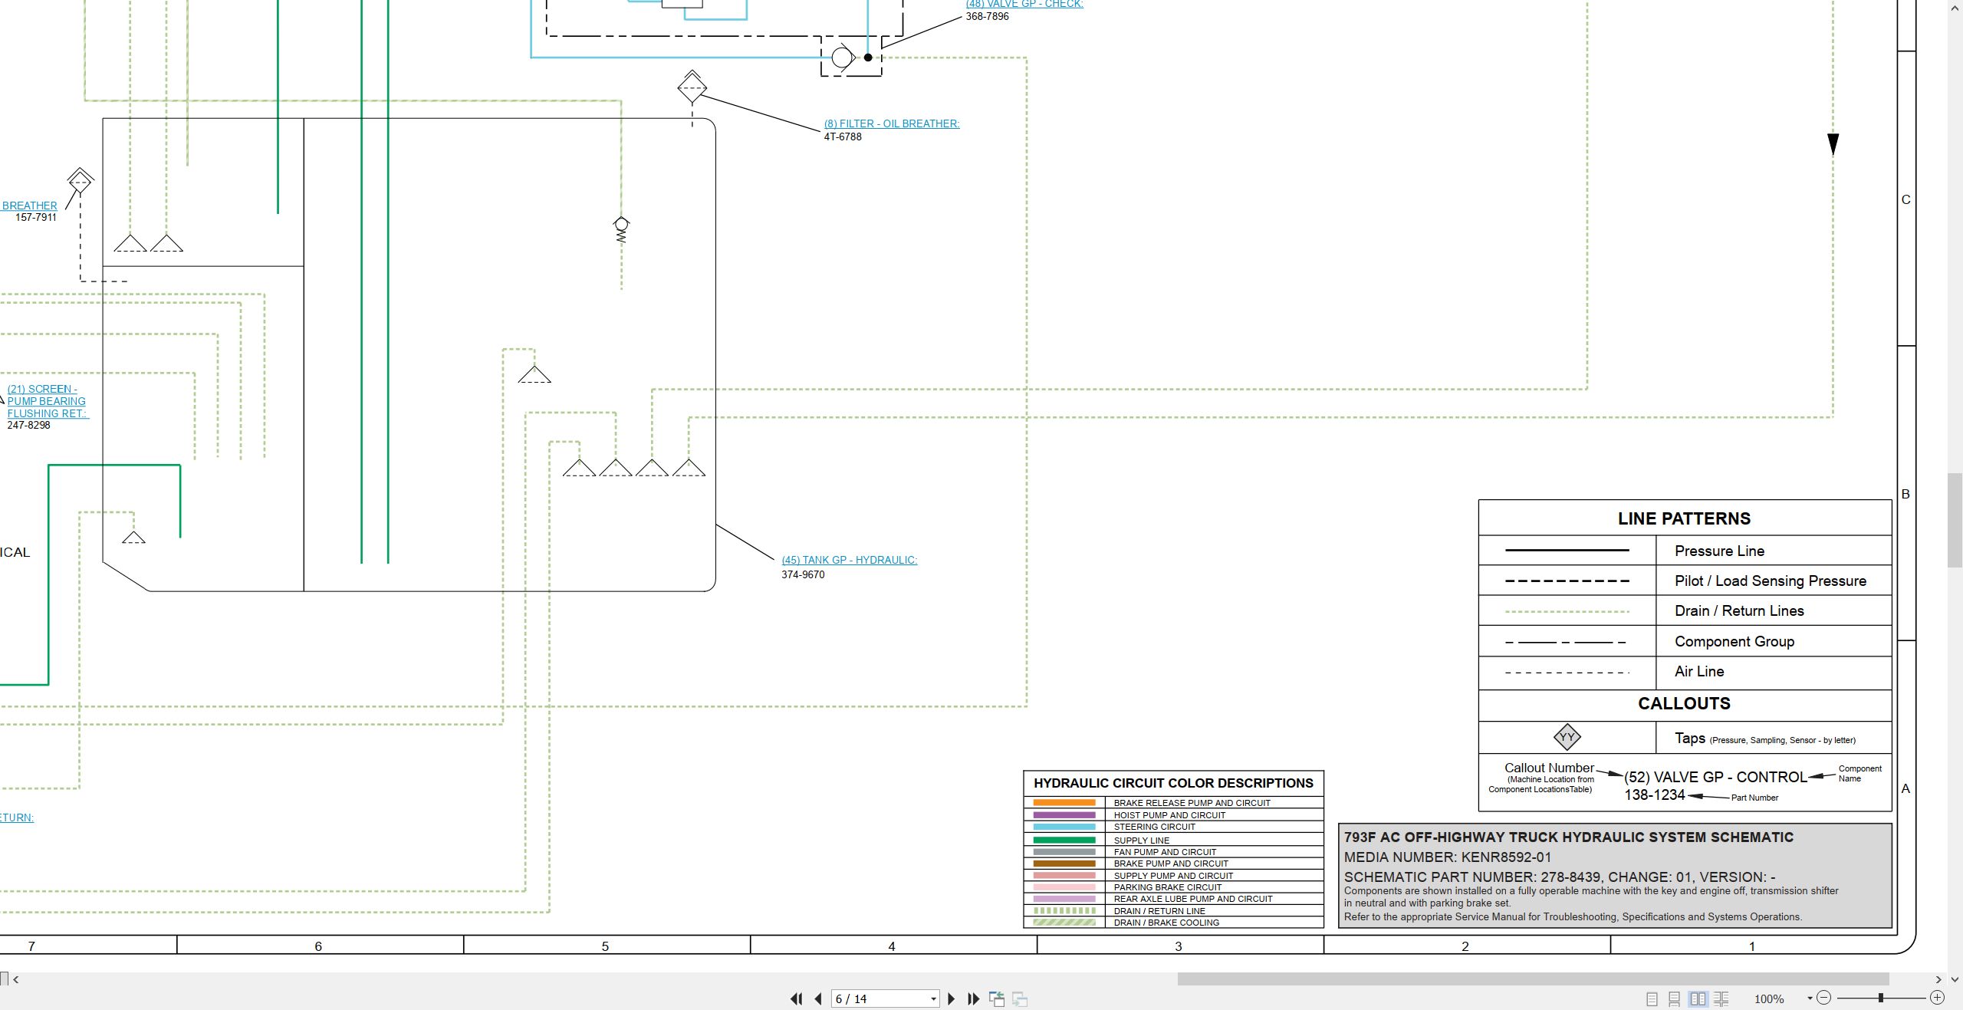Click grid row label C
This screenshot has height=1010, width=1963.
pos(1905,199)
